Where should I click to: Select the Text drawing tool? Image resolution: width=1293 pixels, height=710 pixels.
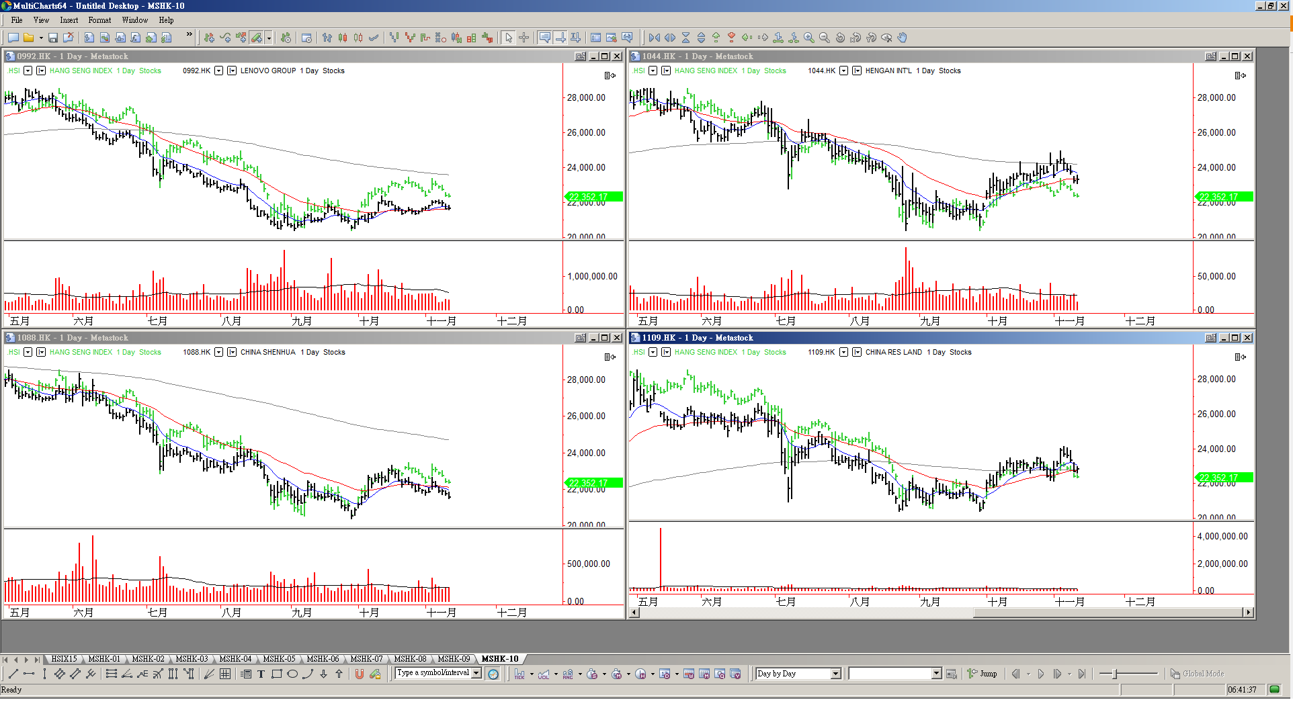261,674
